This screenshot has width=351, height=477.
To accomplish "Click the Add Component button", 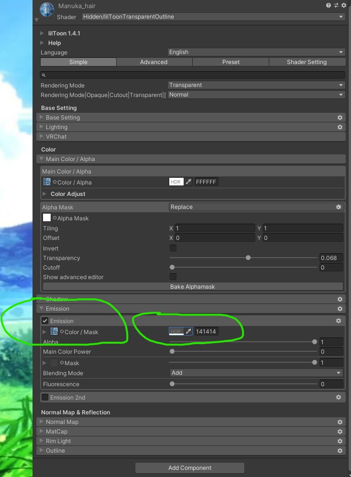I will pyautogui.click(x=190, y=468).
